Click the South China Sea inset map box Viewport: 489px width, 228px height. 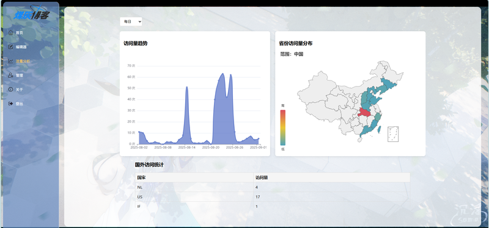point(393,134)
